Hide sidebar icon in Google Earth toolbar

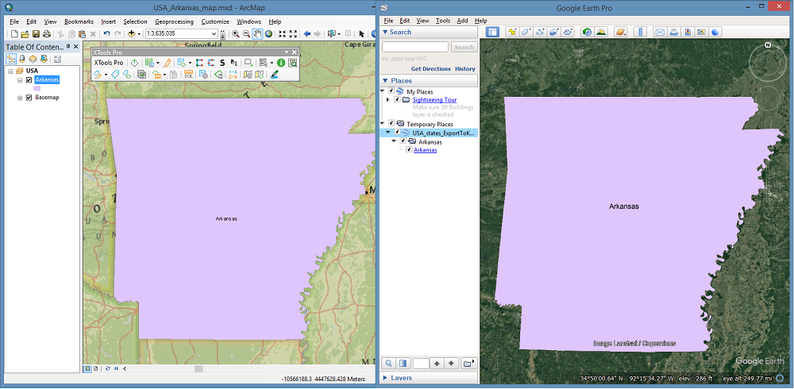pyautogui.click(x=493, y=32)
